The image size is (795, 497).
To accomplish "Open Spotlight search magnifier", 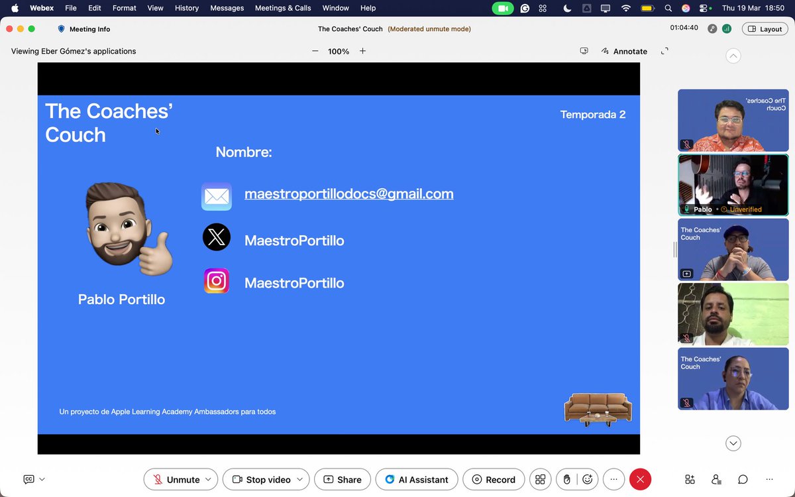I will (x=668, y=8).
